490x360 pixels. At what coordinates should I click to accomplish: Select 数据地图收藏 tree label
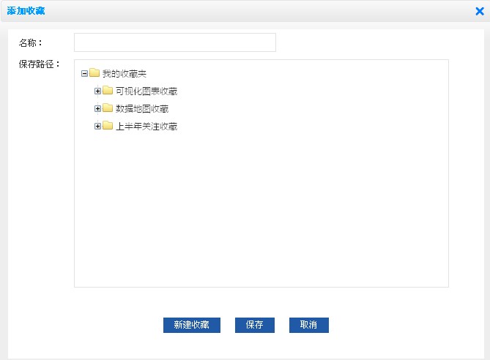[x=142, y=109]
